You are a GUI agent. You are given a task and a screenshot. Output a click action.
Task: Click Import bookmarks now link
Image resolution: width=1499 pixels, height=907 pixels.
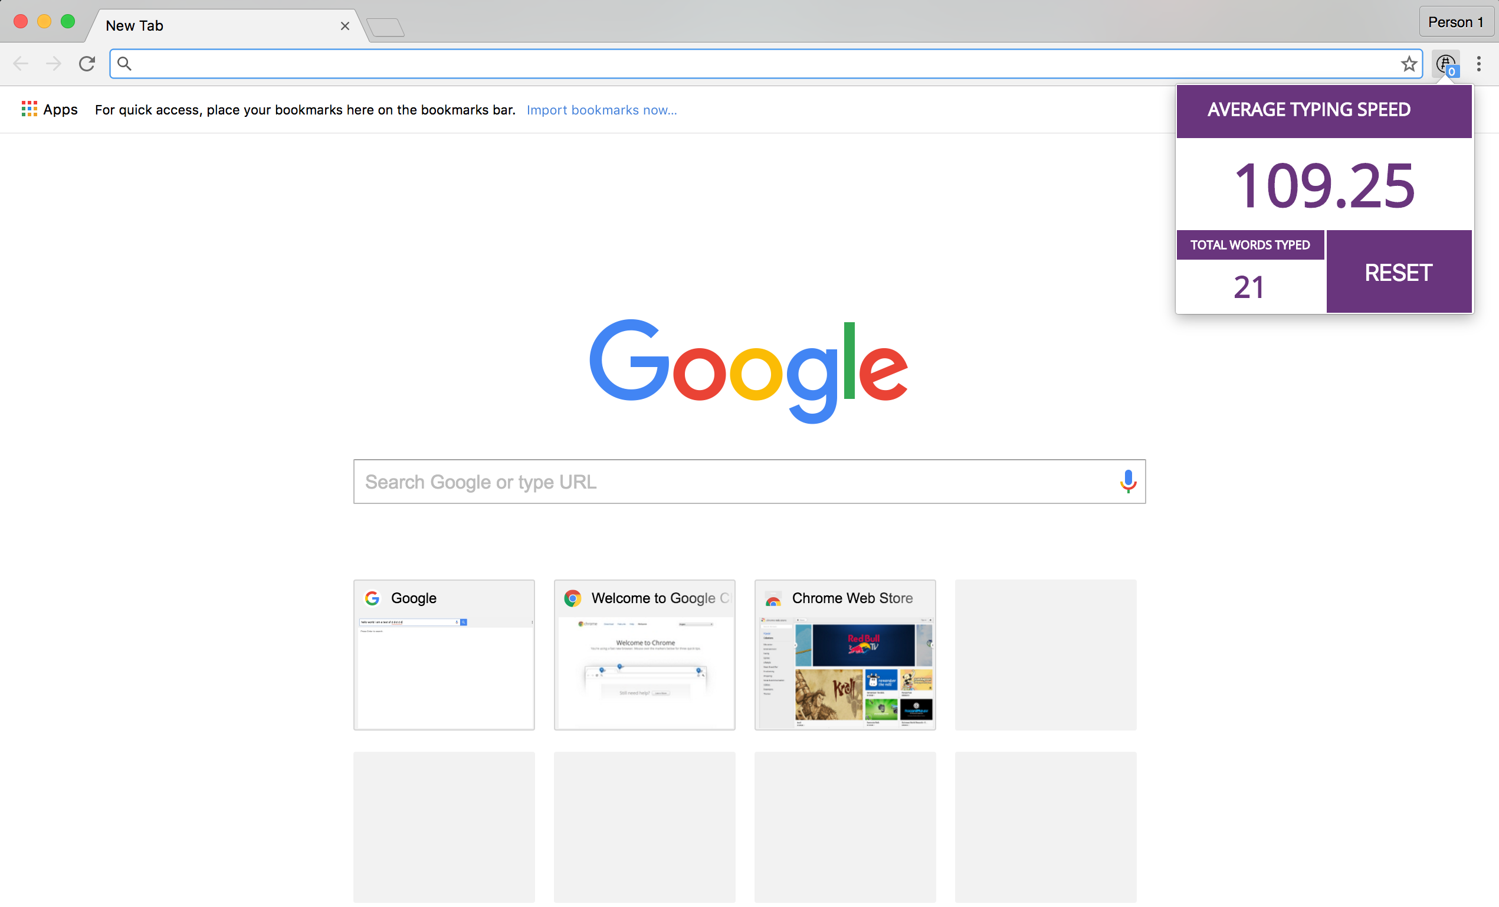(x=601, y=110)
